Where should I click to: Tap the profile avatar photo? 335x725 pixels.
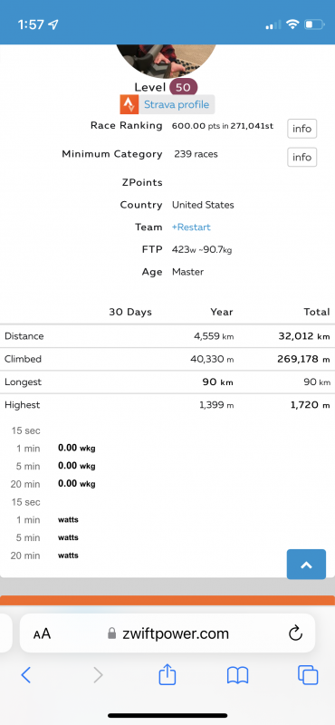click(167, 61)
